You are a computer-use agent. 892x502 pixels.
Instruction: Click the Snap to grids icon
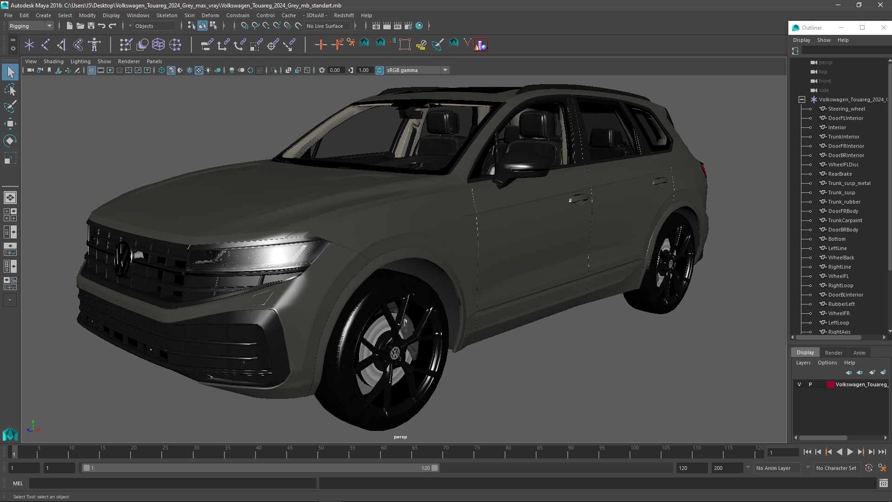pyautogui.click(x=245, y=26)
